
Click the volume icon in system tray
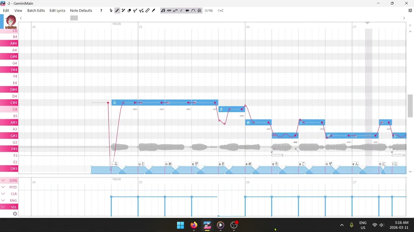[382, 225]
